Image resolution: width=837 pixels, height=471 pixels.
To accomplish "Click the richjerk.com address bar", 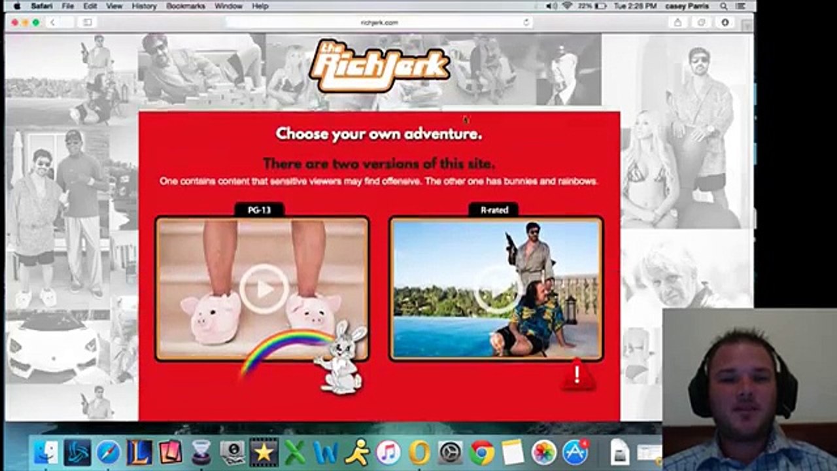I will tap(379, 22).
